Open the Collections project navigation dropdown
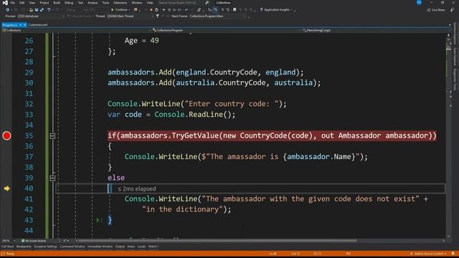Viewport: 459px width, 258px height. (x=77, y=30)
